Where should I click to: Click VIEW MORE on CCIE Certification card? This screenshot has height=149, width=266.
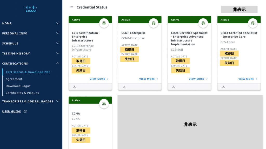[99, 79]
